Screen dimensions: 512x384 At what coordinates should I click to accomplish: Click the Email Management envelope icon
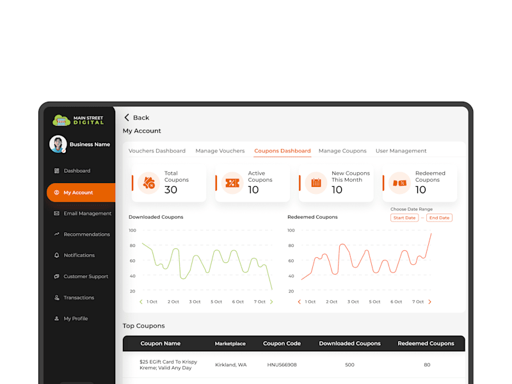pos(56,213)
